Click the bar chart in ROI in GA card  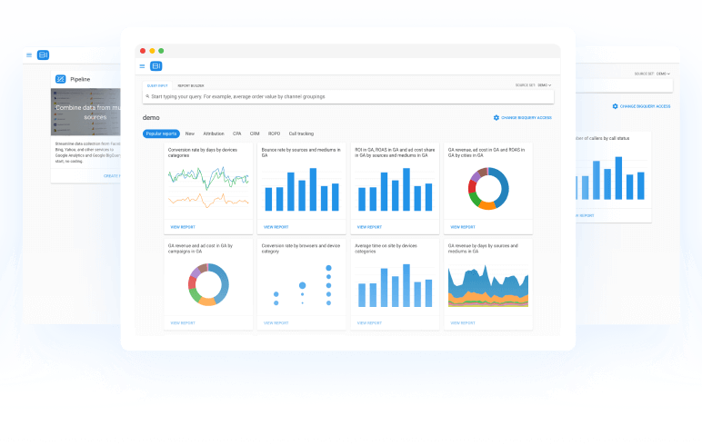pyautogui.click(x=395, y=189)
